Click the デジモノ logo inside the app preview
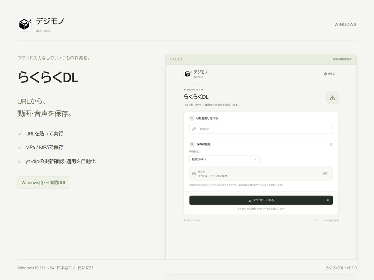 pyautogui.click(x=188, y=74)
